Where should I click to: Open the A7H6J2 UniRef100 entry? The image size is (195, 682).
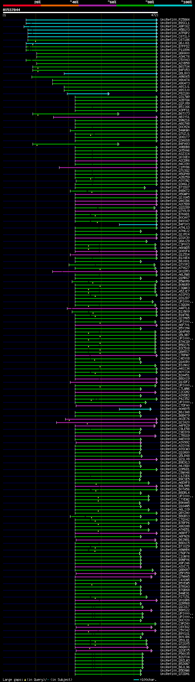pos(175,231)
